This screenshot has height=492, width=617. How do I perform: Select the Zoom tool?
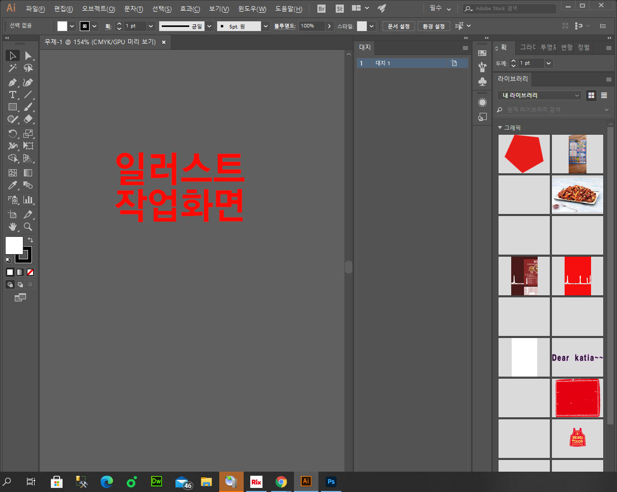click(x=28, y=227)
